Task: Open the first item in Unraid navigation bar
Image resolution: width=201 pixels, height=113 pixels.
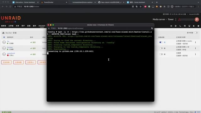Action: click(3, 26)
